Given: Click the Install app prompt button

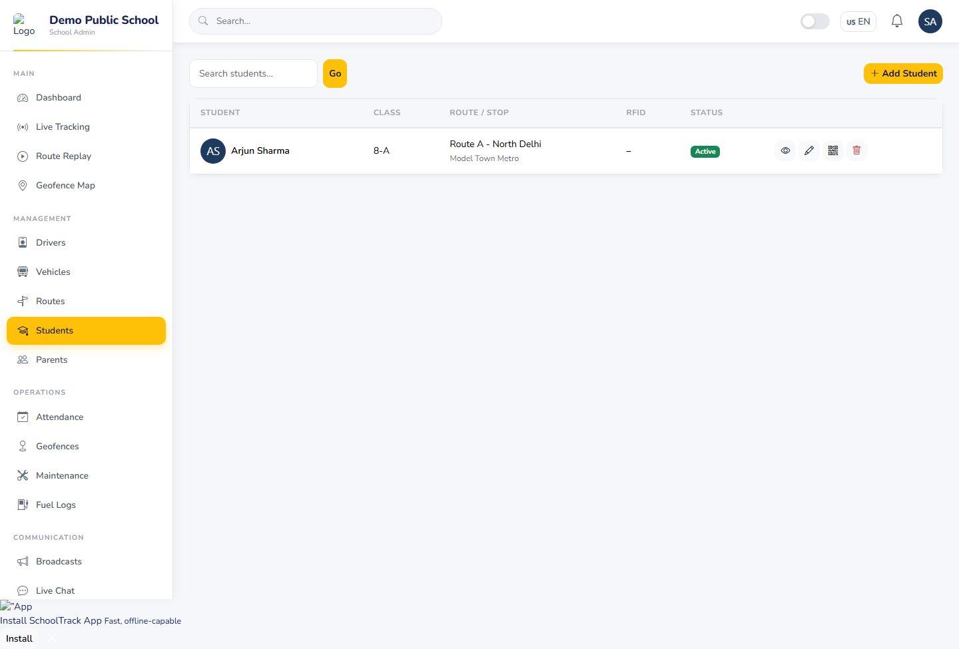Looking at the screenshot, I should click(x=19, y=638).
